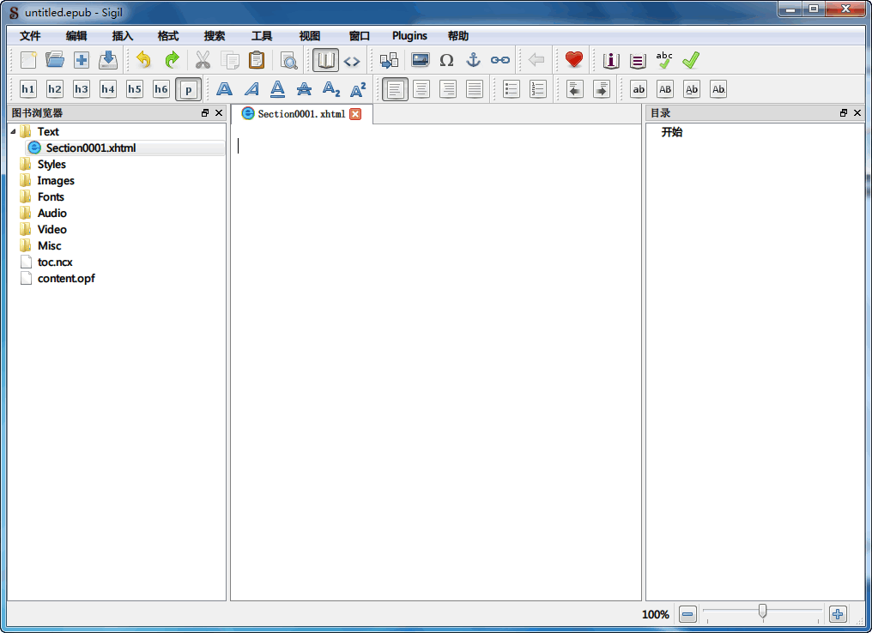Screen dimensions: 872x633
Task: Change text to uppercase AB
Action: (x=665, y=89)
